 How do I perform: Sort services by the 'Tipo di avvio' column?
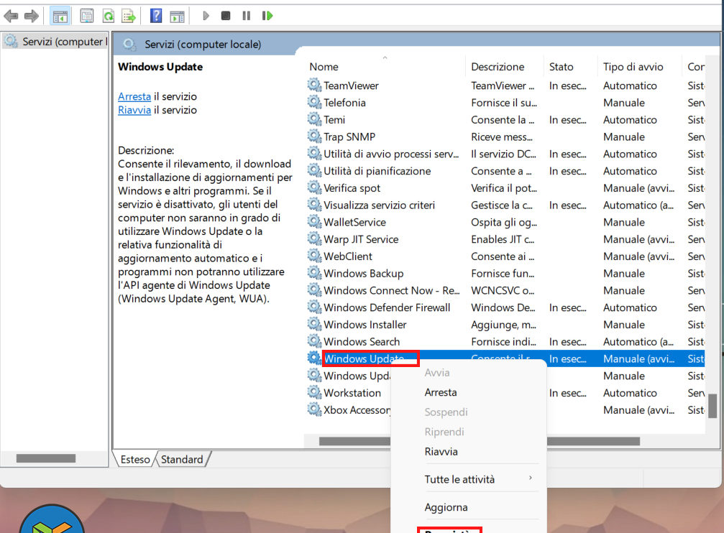pyautogui.click(x=633, y=67)
